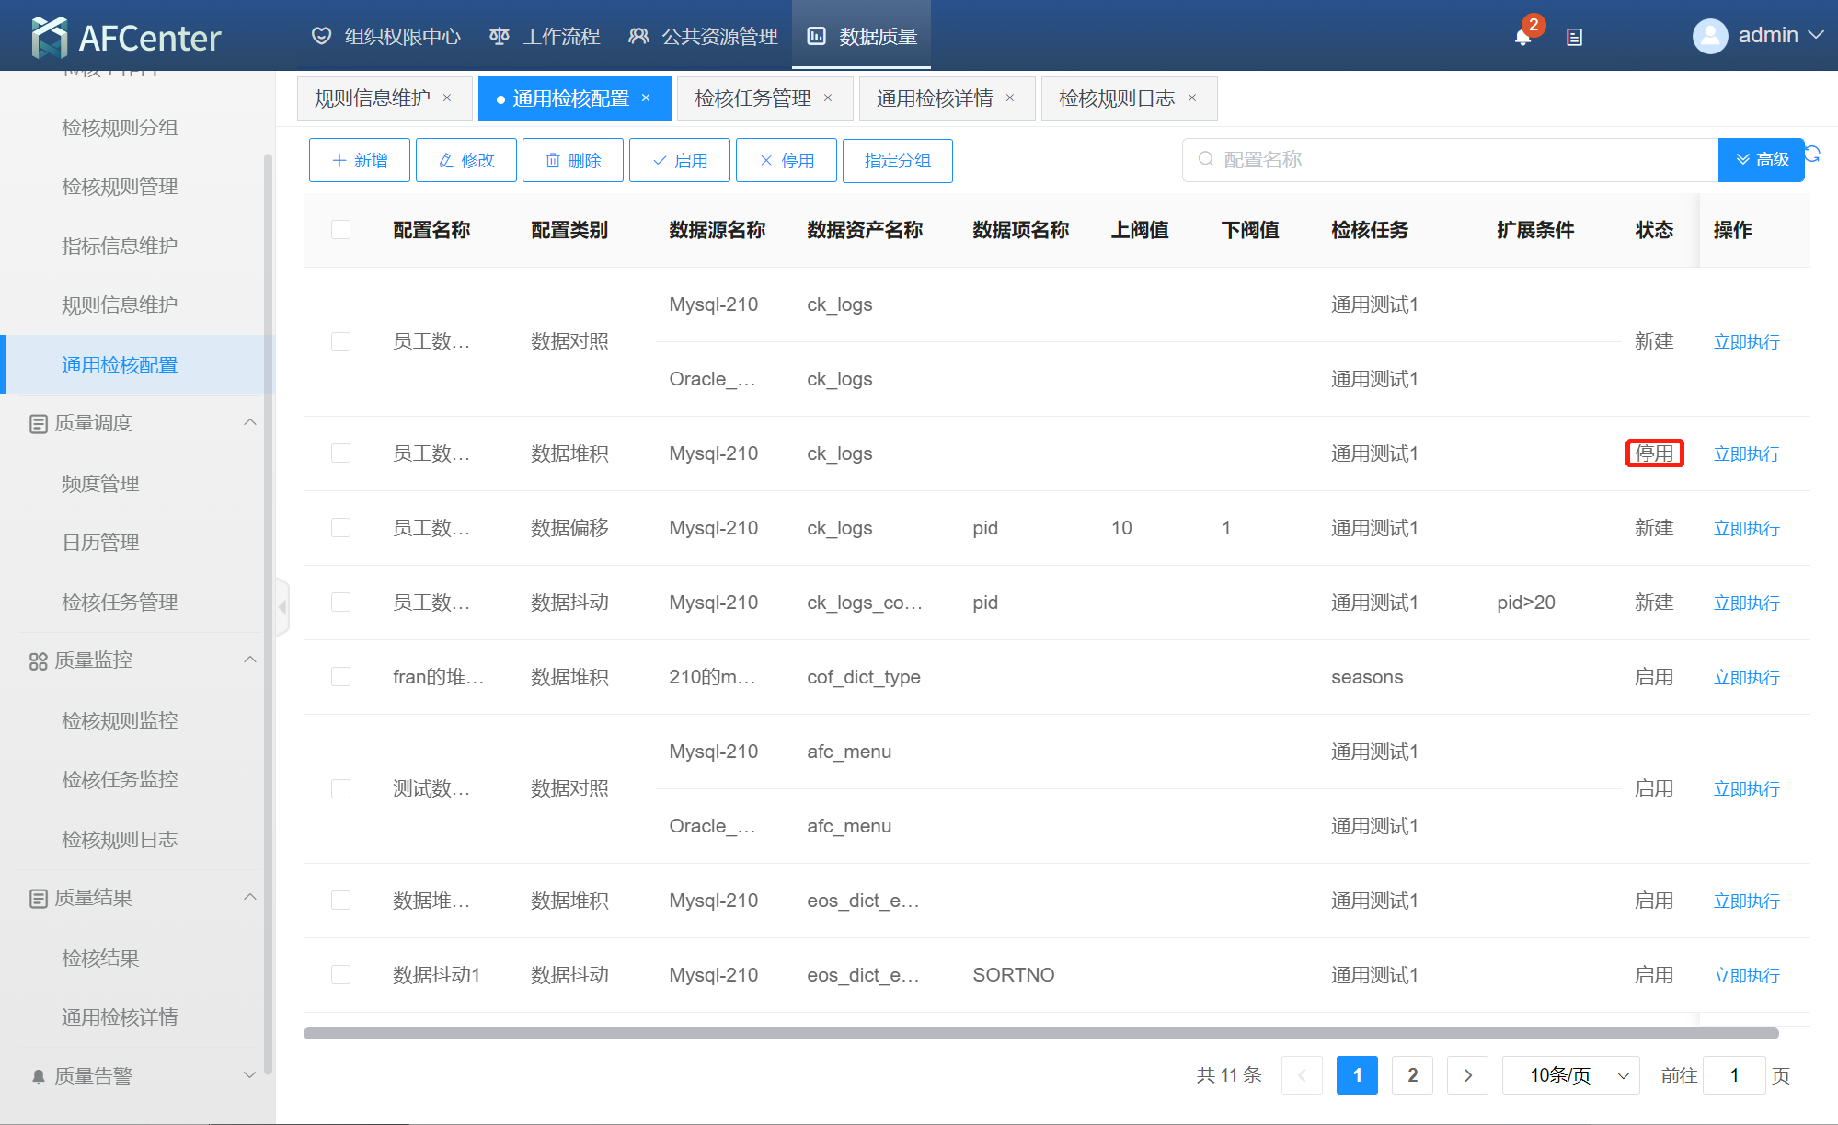Select the 数据抖动1 row checkbox
This screenshot has width=1838, height=1125.
pyautogui.click(x=340, y=975)
